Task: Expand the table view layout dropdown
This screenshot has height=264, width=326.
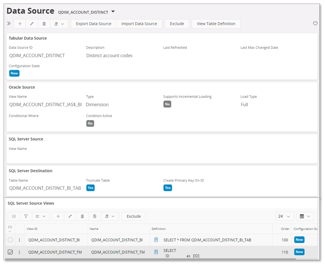Action: click(x=305, y=216)
